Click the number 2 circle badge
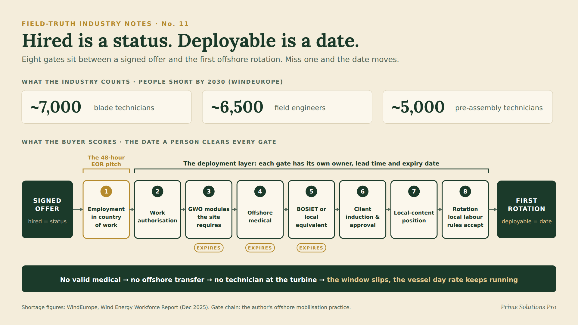 point(157,191)
